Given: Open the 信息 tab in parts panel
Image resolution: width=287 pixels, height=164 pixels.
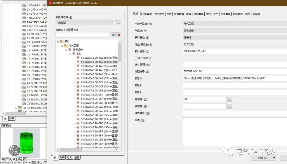Looking at the screenshot, I should tap(77, 157).
